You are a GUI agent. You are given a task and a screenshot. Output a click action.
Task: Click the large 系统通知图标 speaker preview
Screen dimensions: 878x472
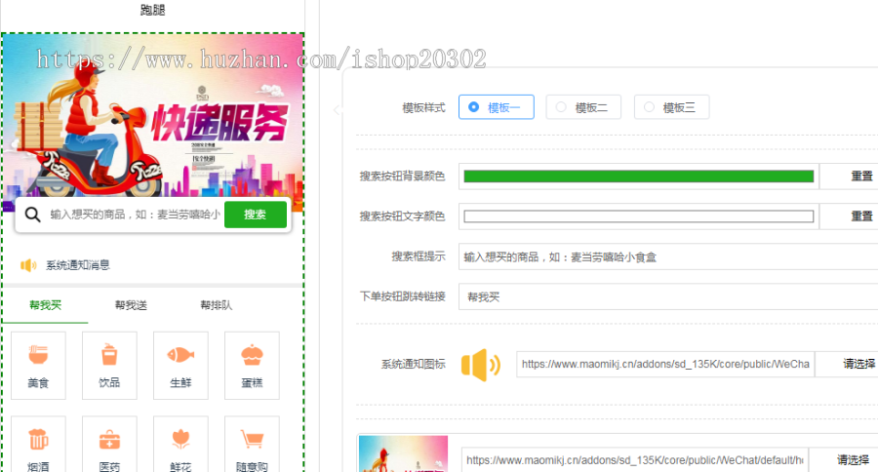click(480, 365)
